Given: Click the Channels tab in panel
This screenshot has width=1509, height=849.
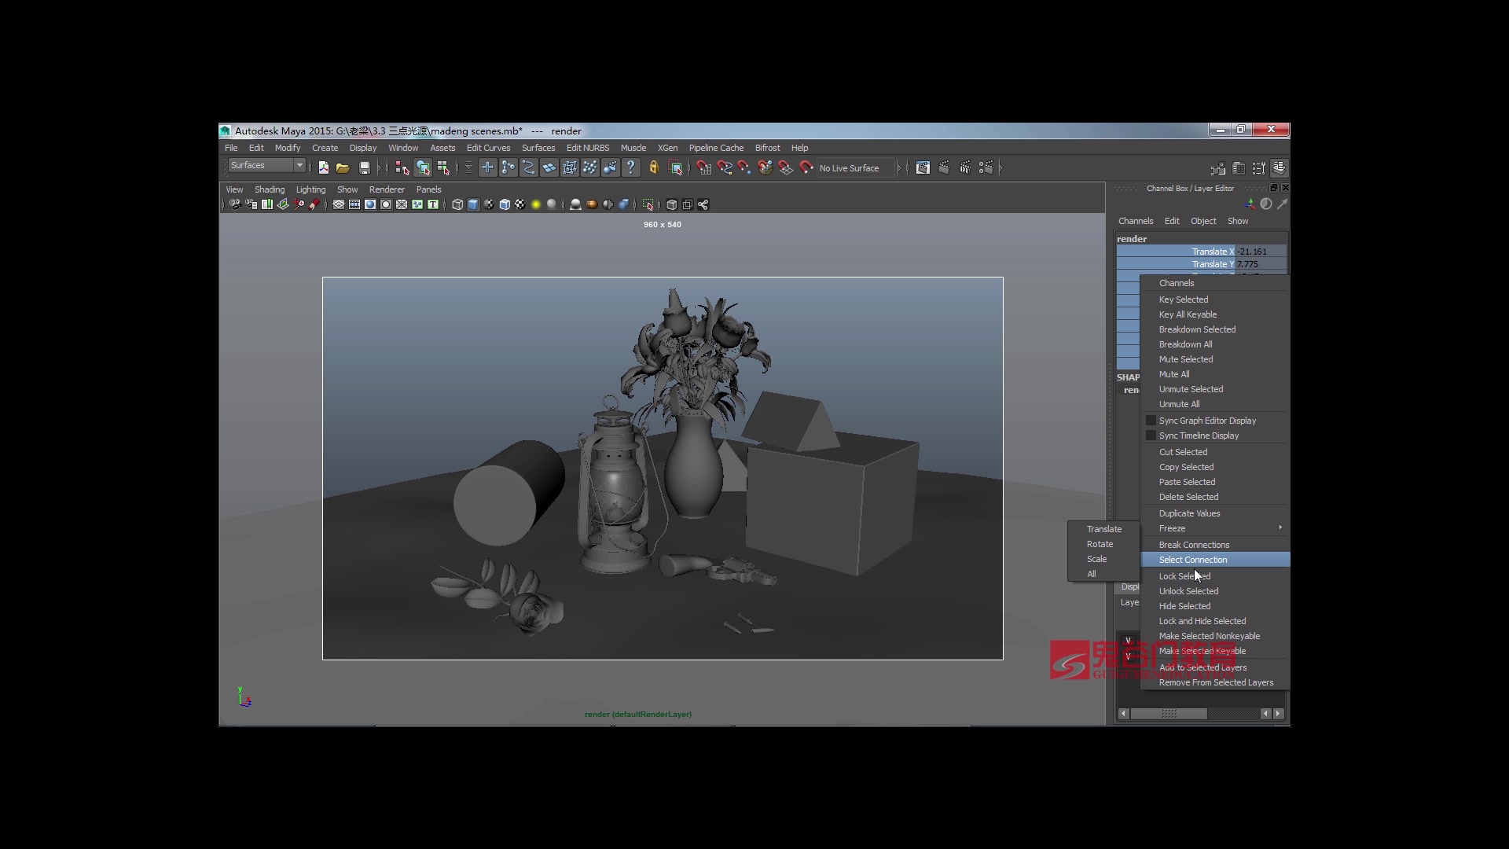Looking at the screenshot, I should pyautogui.click(x=1137, y=220).
